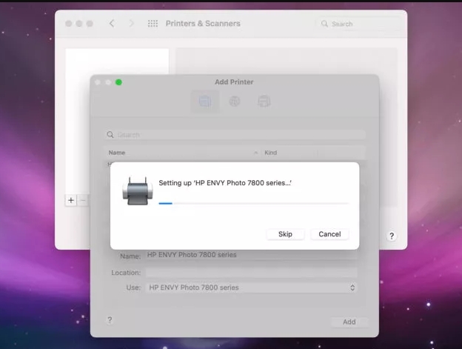This screenshot has height=349, width=462.
Task: Skip the printer setup step
Action: click(285, 234)
